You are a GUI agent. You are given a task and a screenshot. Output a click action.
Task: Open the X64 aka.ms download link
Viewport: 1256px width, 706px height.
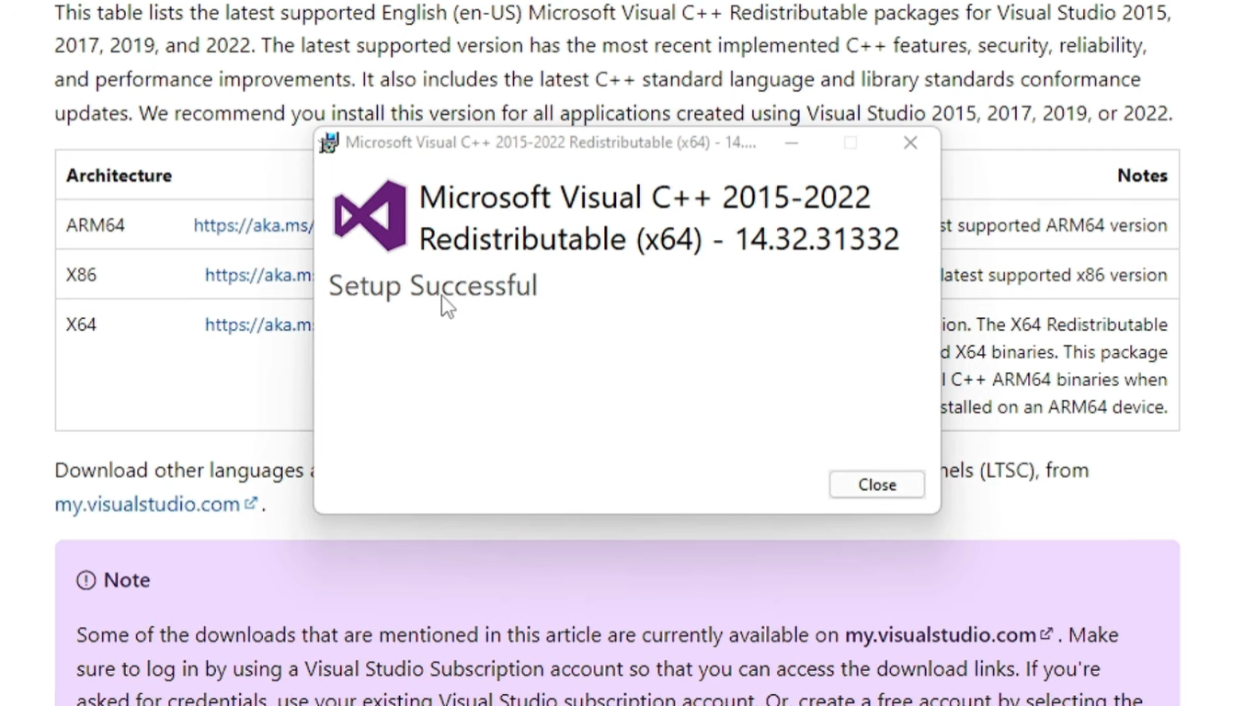259,325
